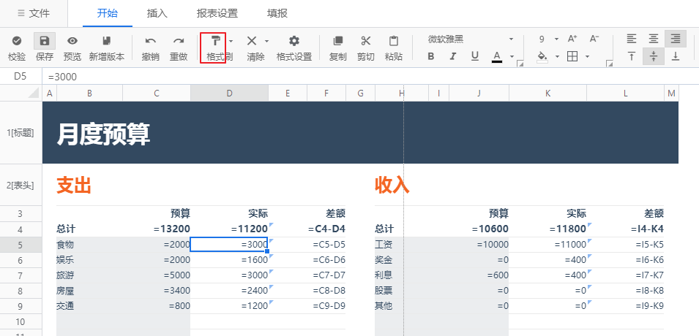The height and width of the screenshot is (336, 699).
Task: Expand the 清除 dropdown arrow
Action: pyautogui.click(x=266, y=41)
